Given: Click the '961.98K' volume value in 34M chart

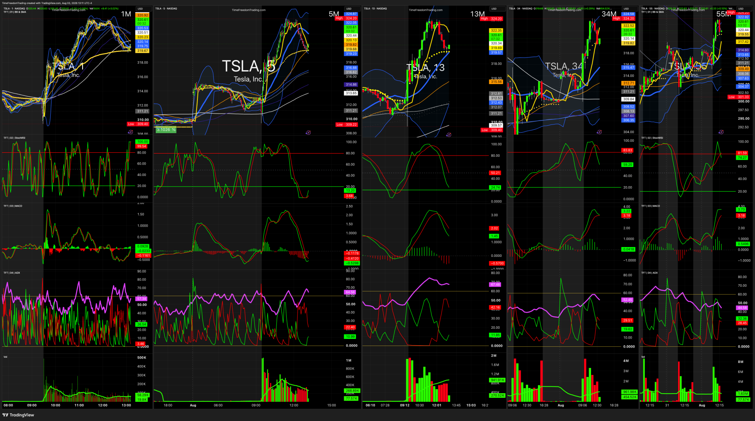Looking at the screenshot, I should coord(630,392).
